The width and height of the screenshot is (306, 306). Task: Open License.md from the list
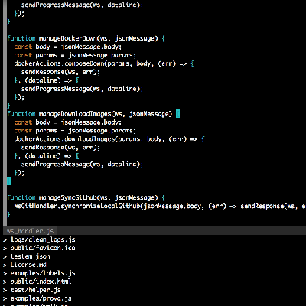(x=28, y=265)
